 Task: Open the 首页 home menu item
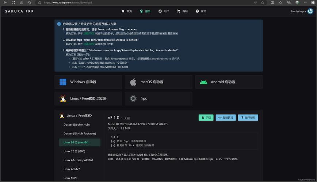click(127, 11)
